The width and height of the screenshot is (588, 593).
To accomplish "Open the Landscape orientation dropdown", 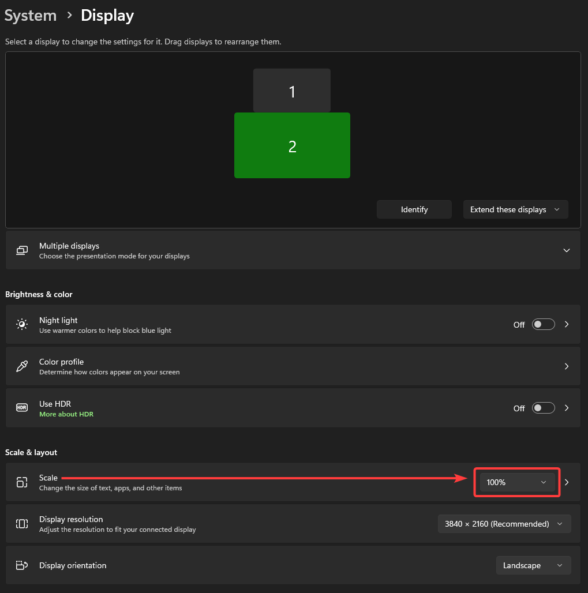I will [533, 565].
